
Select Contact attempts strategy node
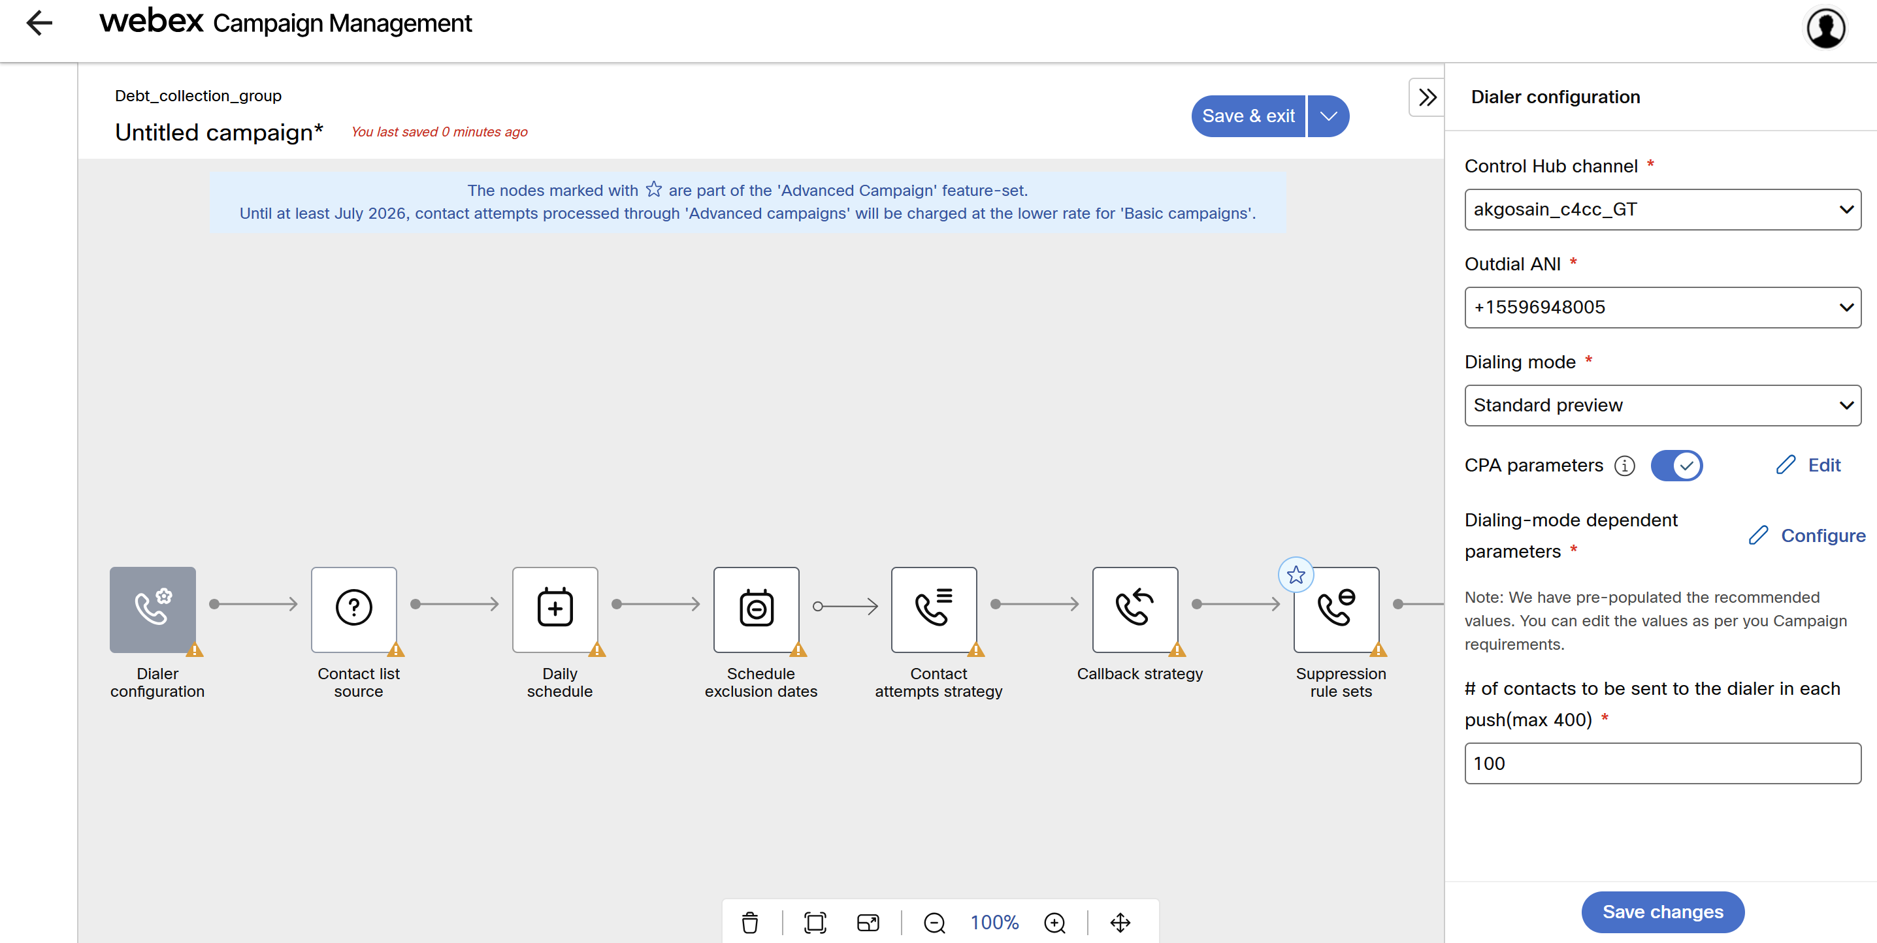coord(934,609)
